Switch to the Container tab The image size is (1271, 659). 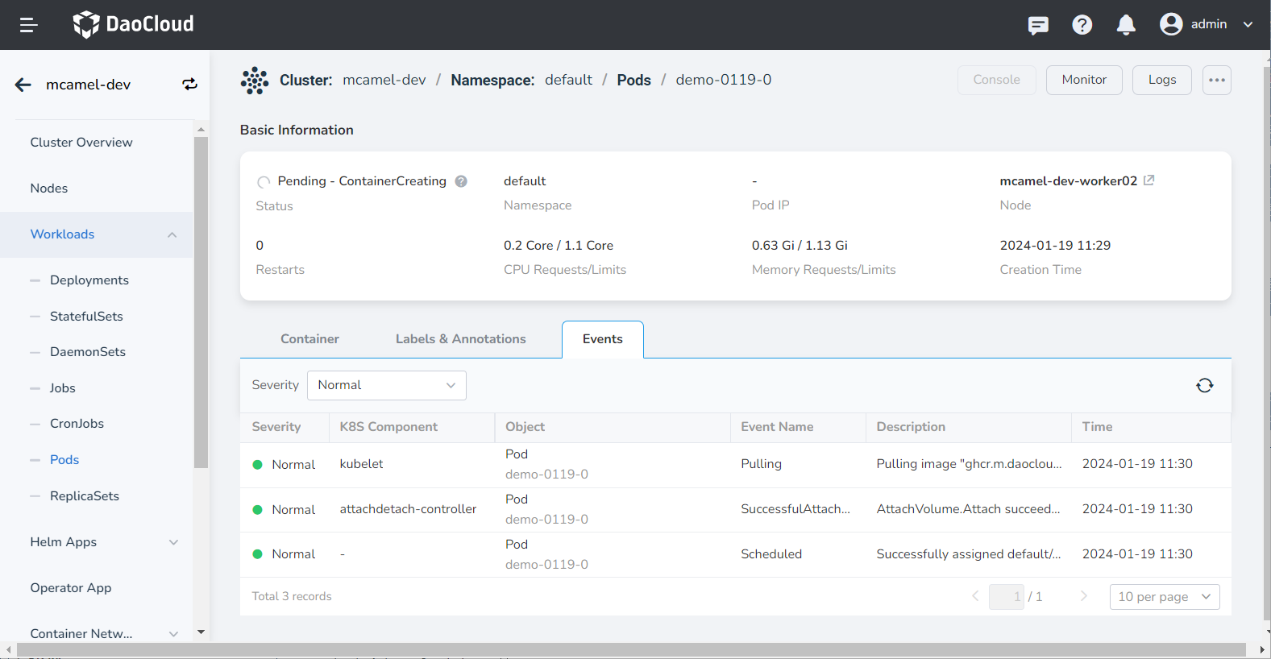point(309,339)
